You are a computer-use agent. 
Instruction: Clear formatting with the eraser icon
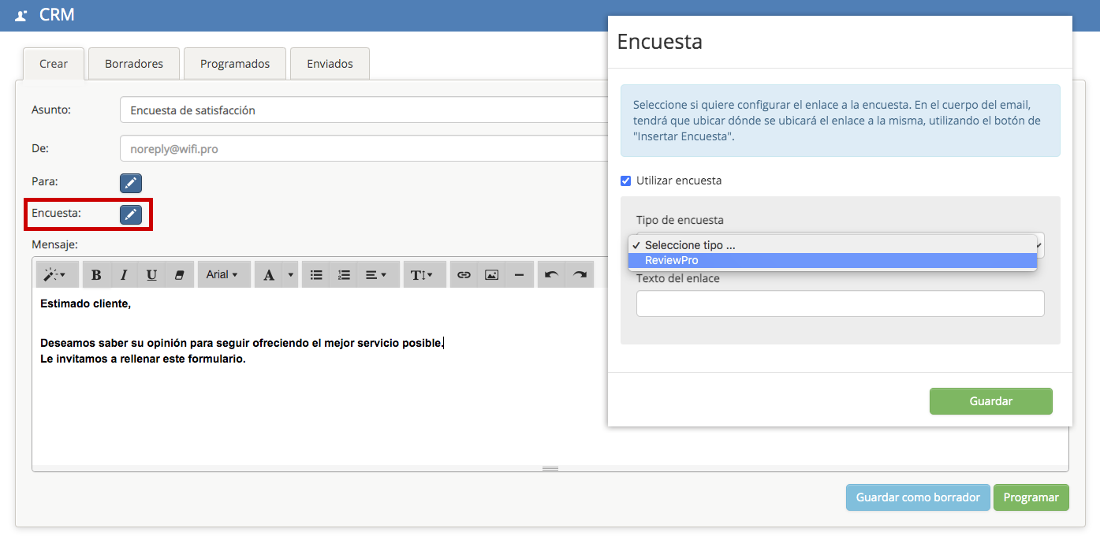179,275
